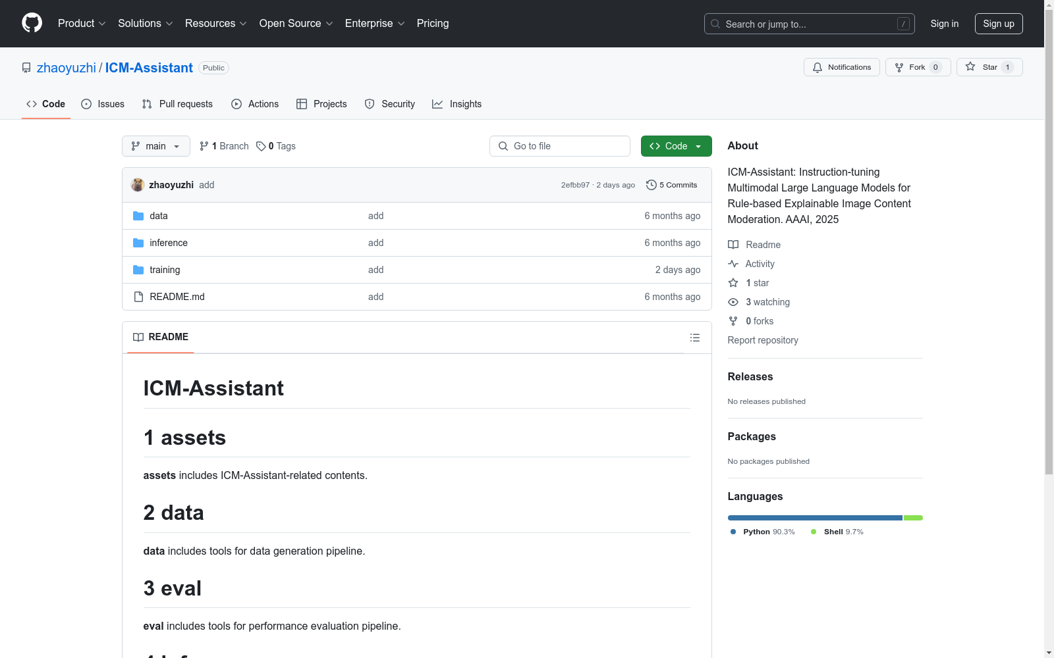Open the README outline list icon
This screenshot has width=1054, height=658.
coord(695,338)
